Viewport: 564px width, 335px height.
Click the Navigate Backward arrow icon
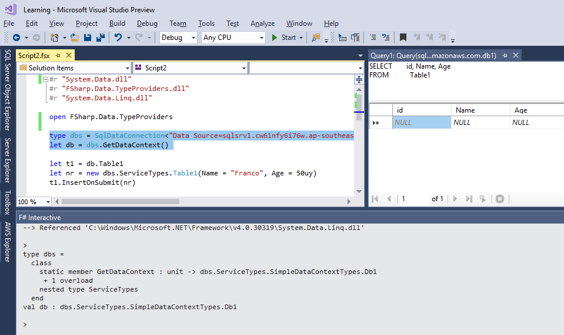pos(16,38)
